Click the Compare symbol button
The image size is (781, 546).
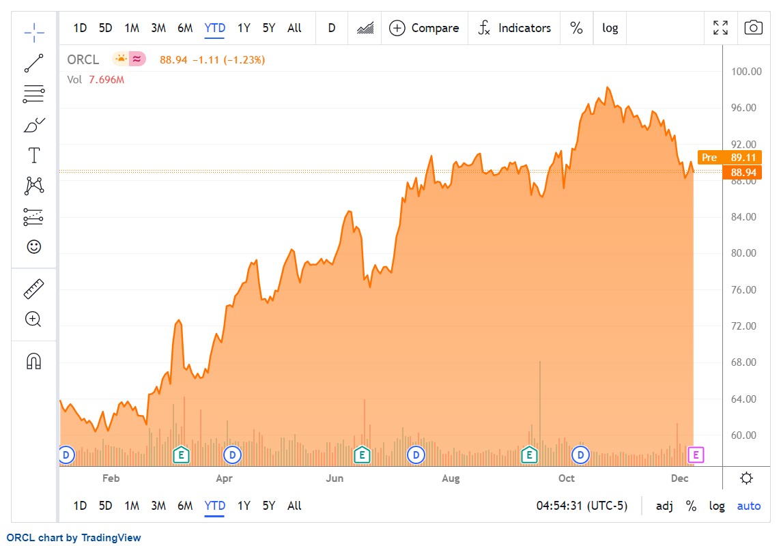point(425,28)
